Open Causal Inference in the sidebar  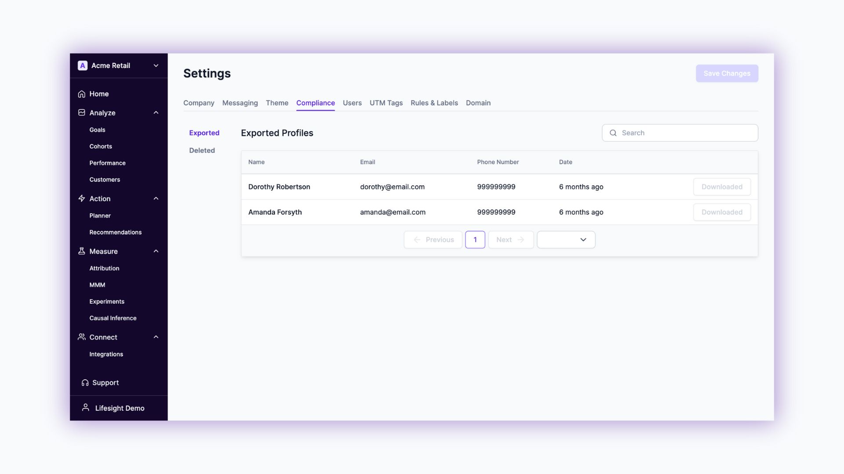click(x=113, y=318)
